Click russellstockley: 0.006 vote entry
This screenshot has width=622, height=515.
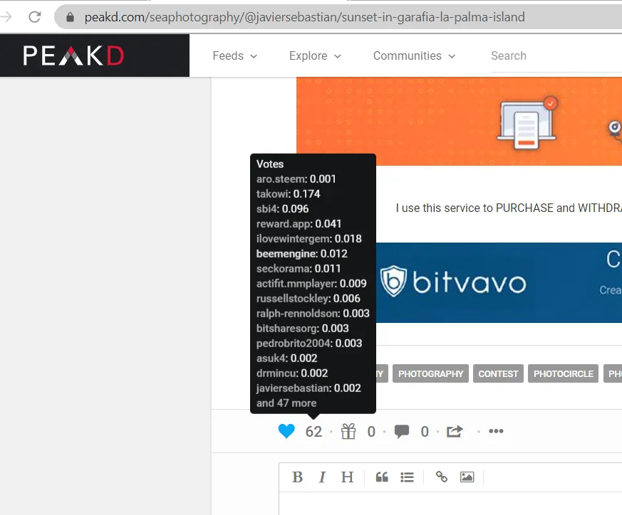[309, 298]
